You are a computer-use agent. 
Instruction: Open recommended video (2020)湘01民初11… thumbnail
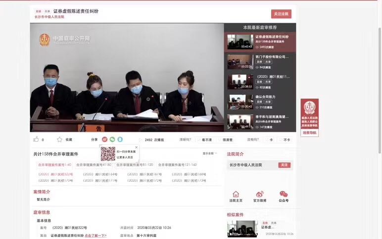(x=240, y=81)
